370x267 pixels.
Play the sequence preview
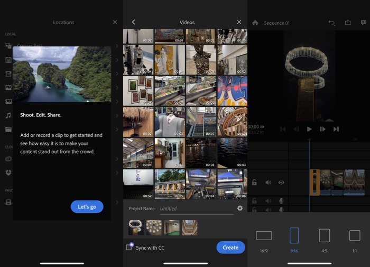tap(309, 129)
